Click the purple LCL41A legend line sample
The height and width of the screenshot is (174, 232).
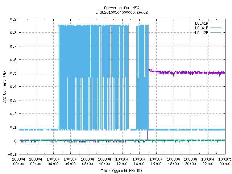pos(216,23)
